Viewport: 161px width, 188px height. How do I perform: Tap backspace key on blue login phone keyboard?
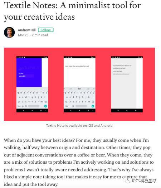tap(45, 102)
